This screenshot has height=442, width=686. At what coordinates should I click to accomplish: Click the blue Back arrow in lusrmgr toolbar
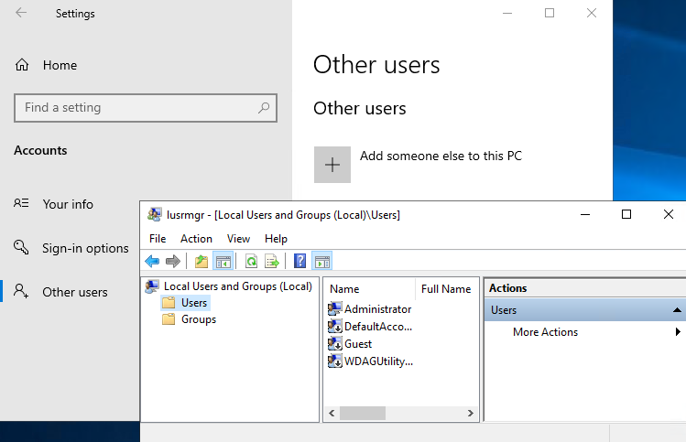pos(152,262)
